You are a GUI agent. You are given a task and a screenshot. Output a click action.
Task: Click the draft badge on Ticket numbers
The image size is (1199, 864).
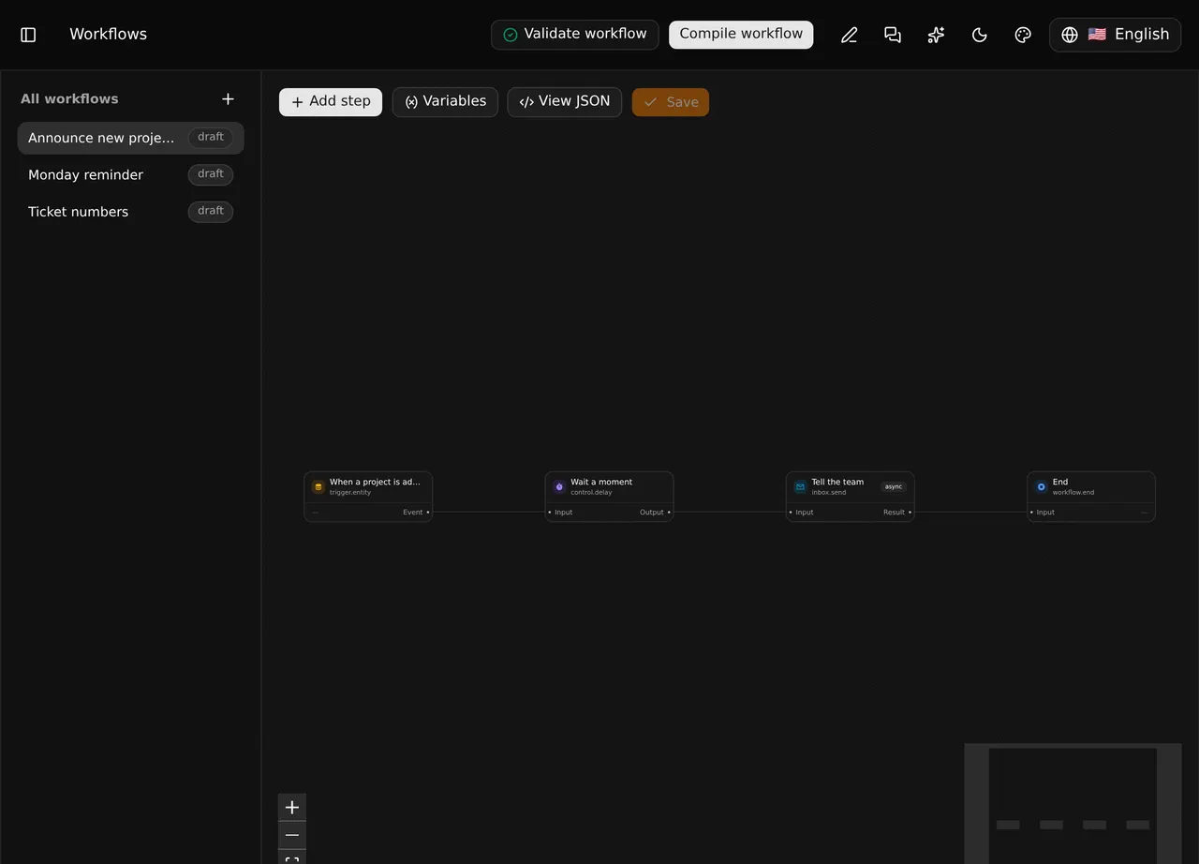click(211, 212)
